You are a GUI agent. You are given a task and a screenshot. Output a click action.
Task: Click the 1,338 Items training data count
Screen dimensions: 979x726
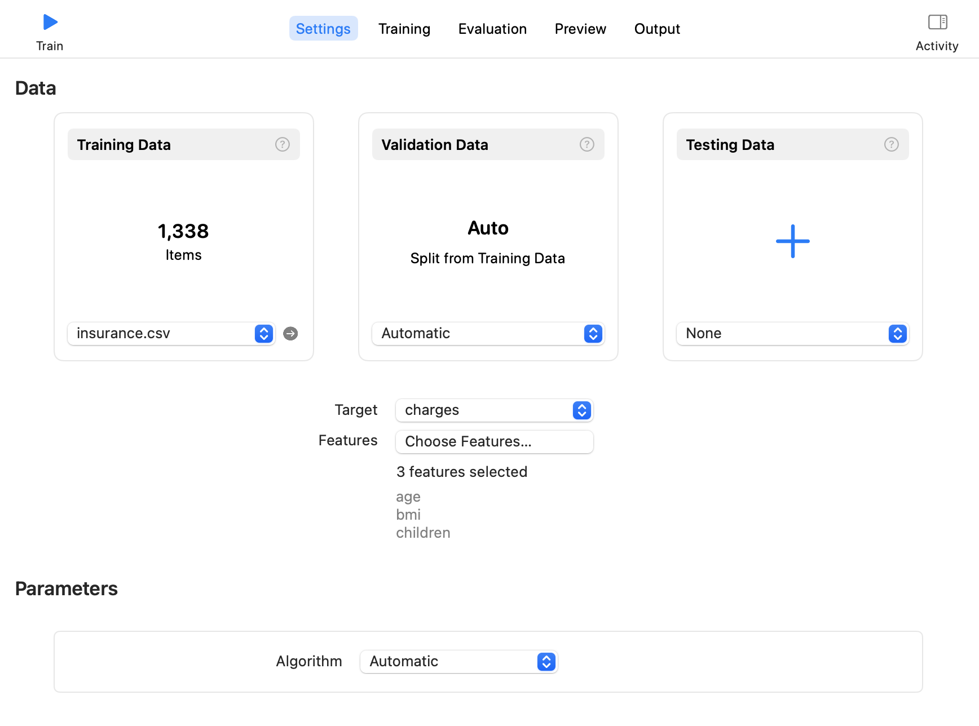coord(183,241)
